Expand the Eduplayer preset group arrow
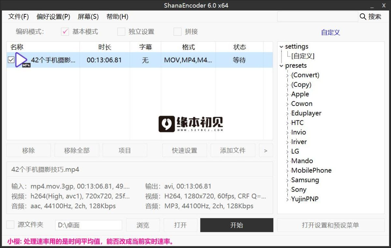Viewport: 391px width, 248px height. (x=288, y=114)
